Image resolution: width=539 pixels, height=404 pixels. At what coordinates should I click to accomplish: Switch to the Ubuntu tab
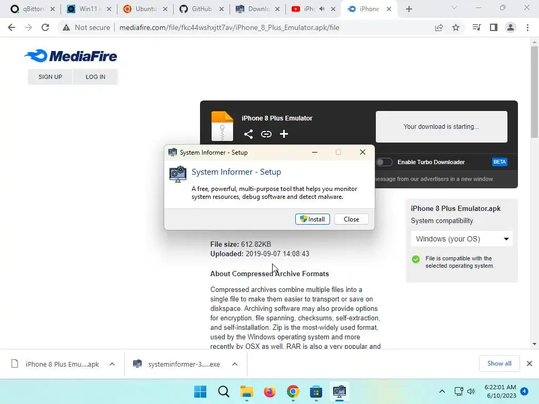click(145, 9)
